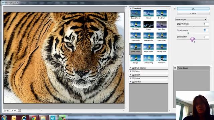214x120 pixels.
Task: Collapse the filter thumbnails panel button
Action: pos(174,9)
